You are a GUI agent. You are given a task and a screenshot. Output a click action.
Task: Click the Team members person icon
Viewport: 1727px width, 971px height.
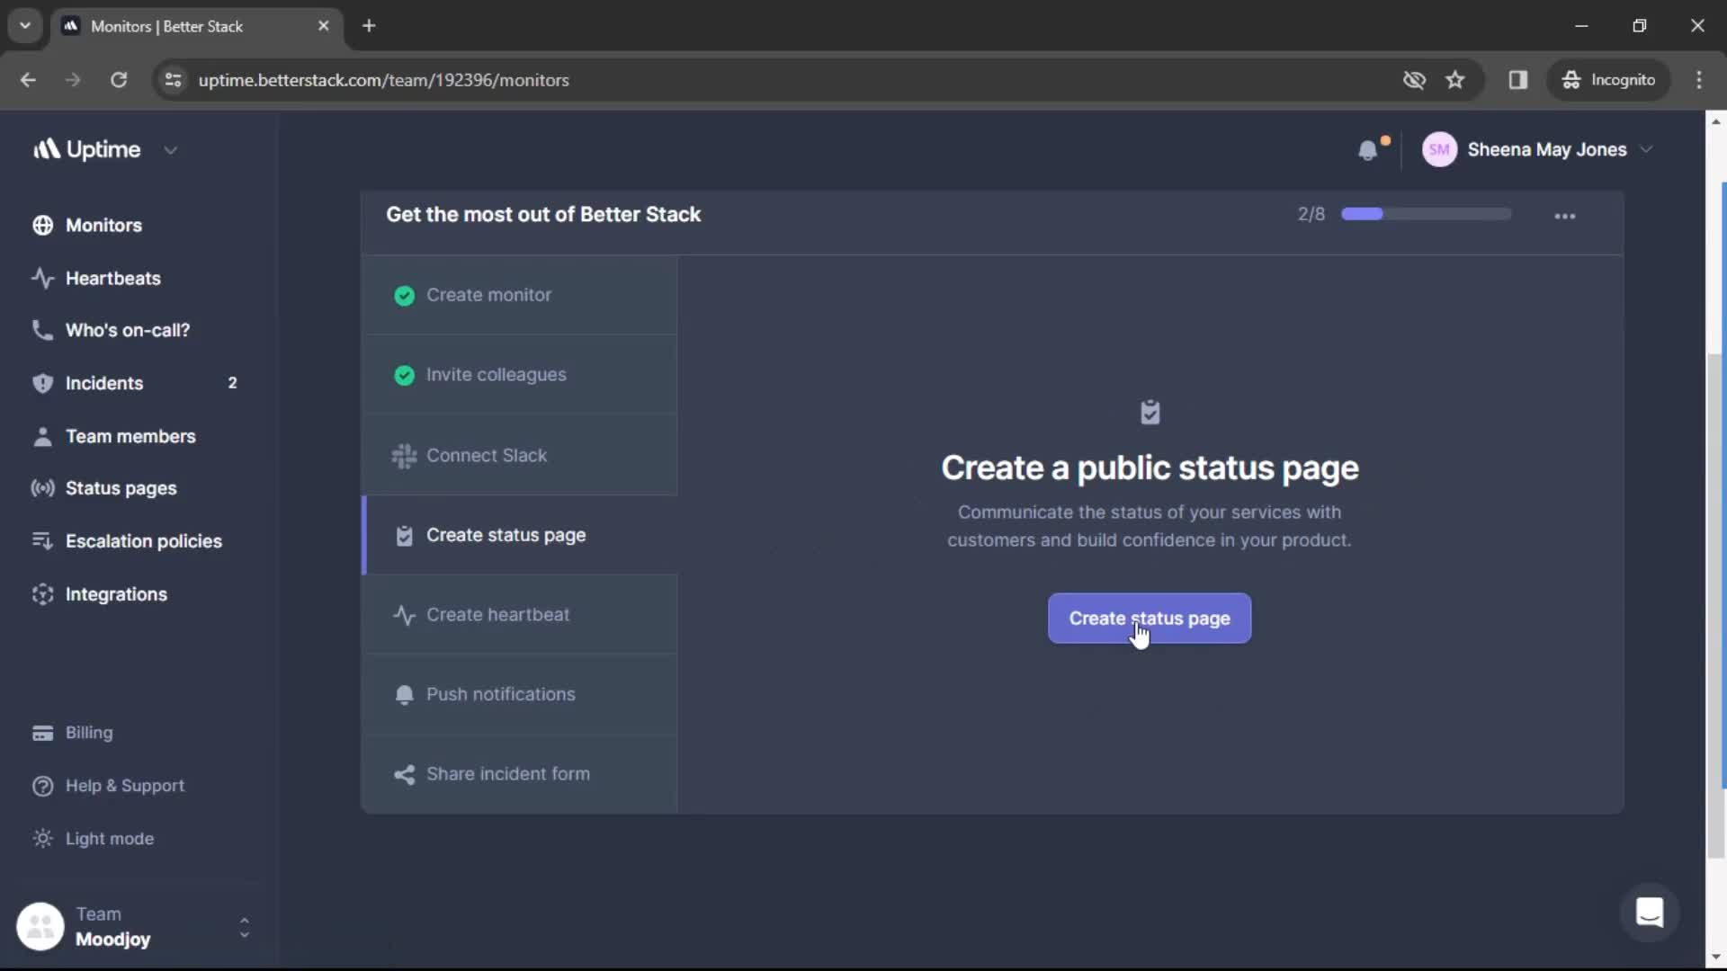click(42, 437)
